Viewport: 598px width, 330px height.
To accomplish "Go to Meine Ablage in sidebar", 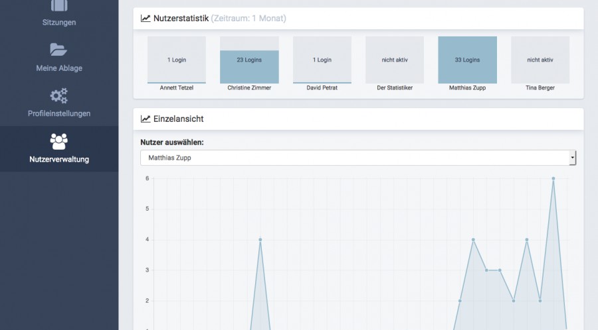I will [59, 68].
